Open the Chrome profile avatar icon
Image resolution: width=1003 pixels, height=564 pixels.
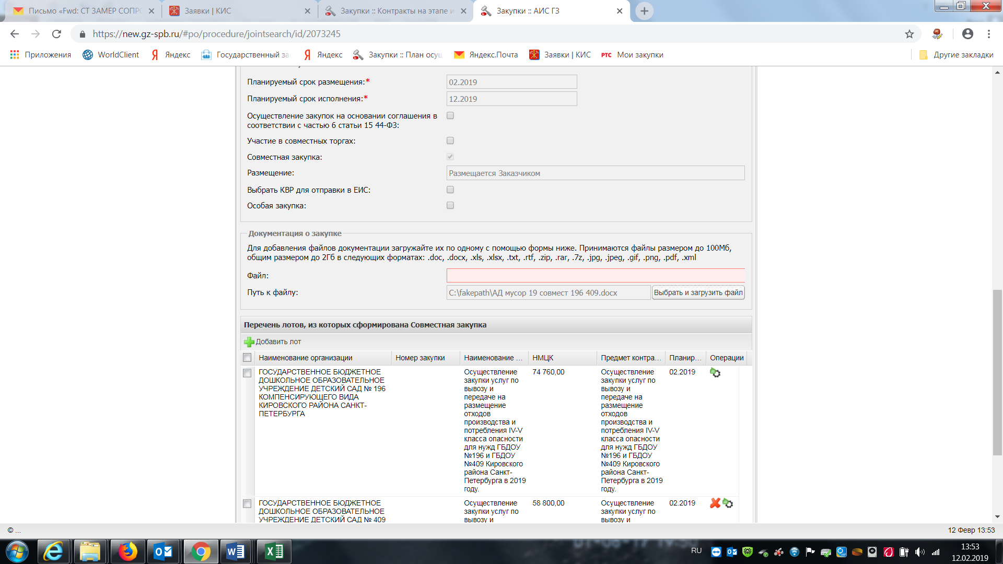pyautogui.click(x=967, y=34)
